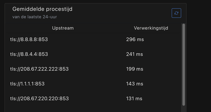Select the tls://208.67.222.222:853 upstream entry
This screenshot has height=112, width=211.
[39, 69]
